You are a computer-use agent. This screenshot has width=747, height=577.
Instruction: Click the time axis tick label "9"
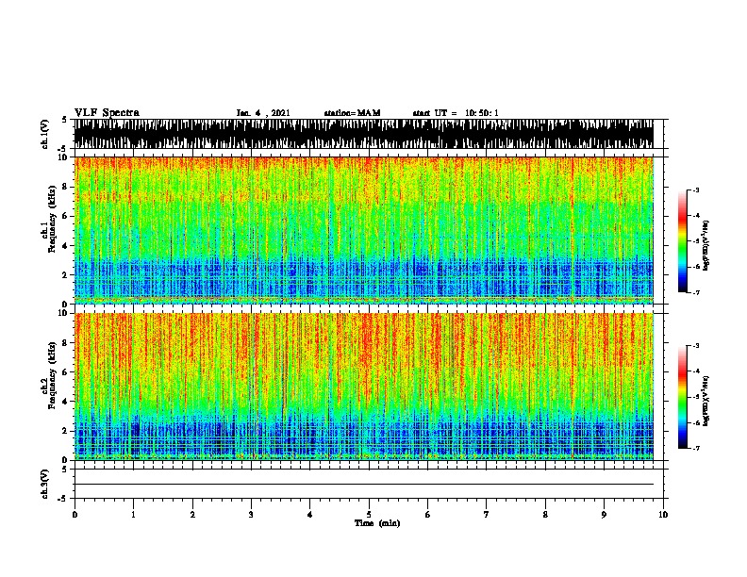tap(604, 515)
